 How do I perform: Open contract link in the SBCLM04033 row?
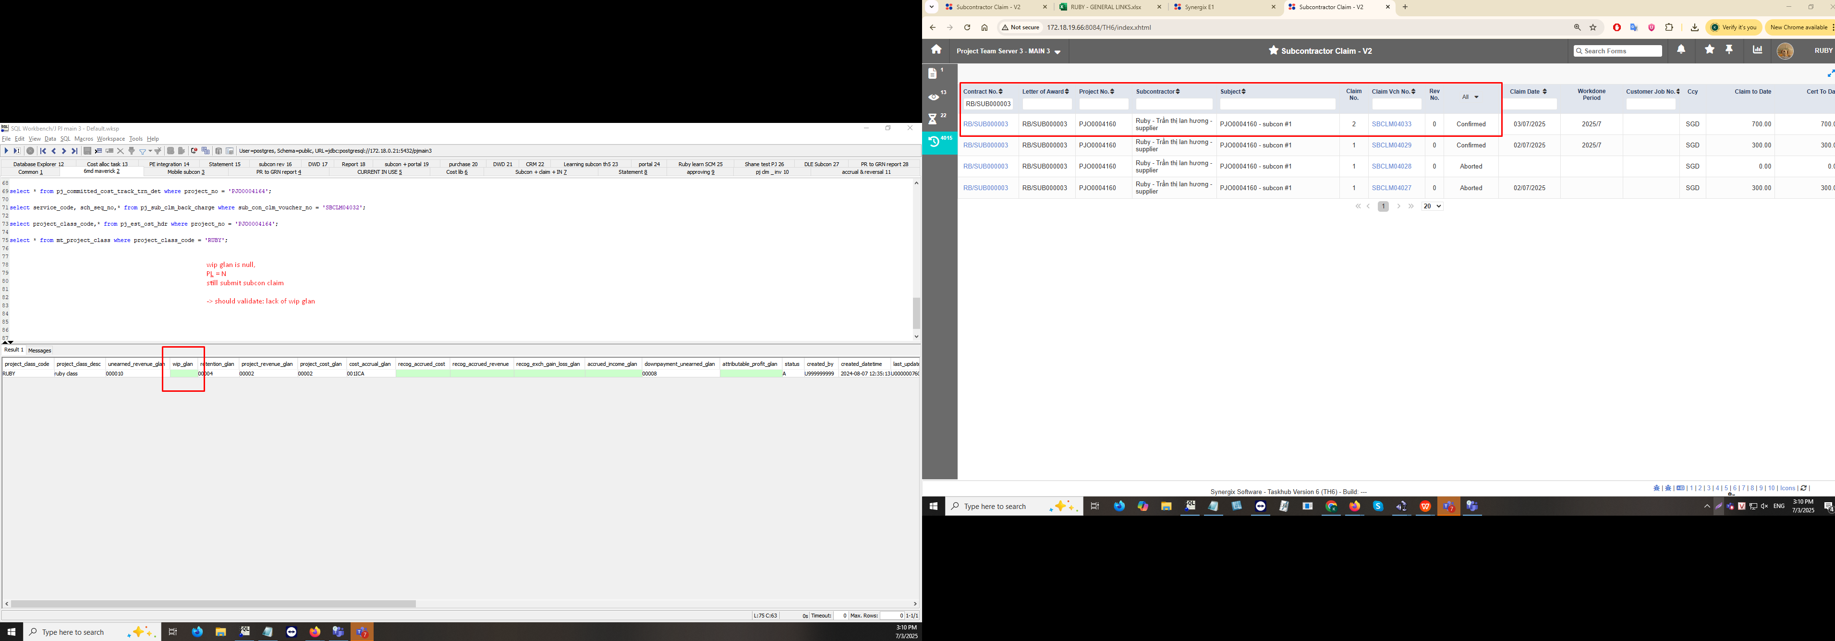click(x=986, y=125)
